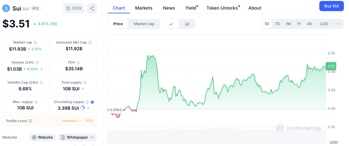Viewport: 349px width, 146px height.
Task: Expand Total supply details chevron
Action: tap(83, 89)
